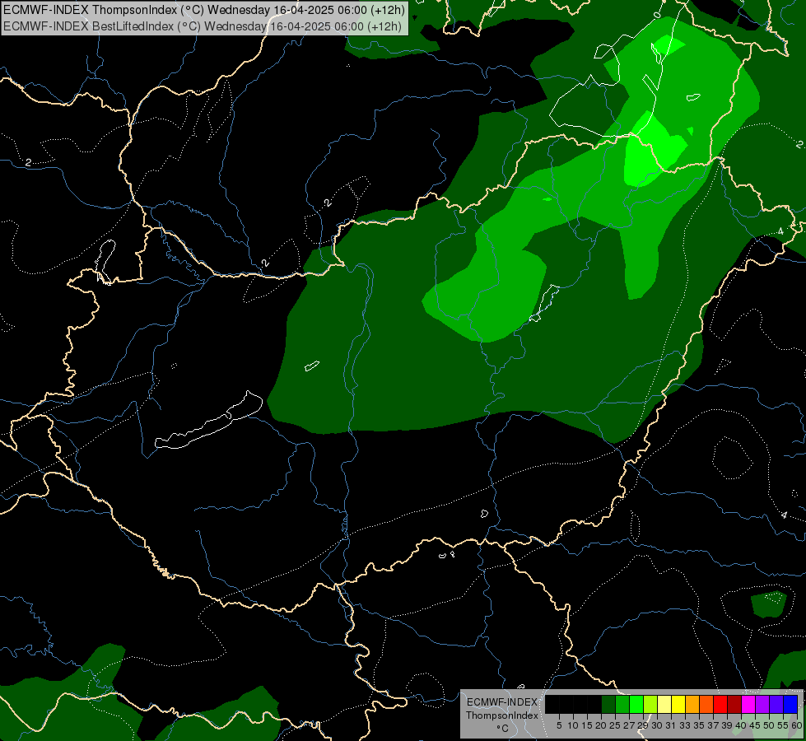This screenshot has width=806, height=741.
Task: Click the legend tick label 25
Action: click(x=615, y=725)
